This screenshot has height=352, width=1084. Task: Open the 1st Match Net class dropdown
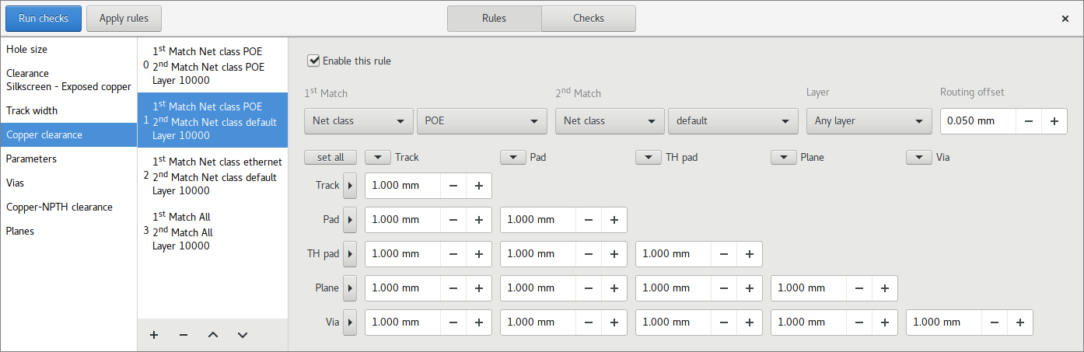point(358,121)
